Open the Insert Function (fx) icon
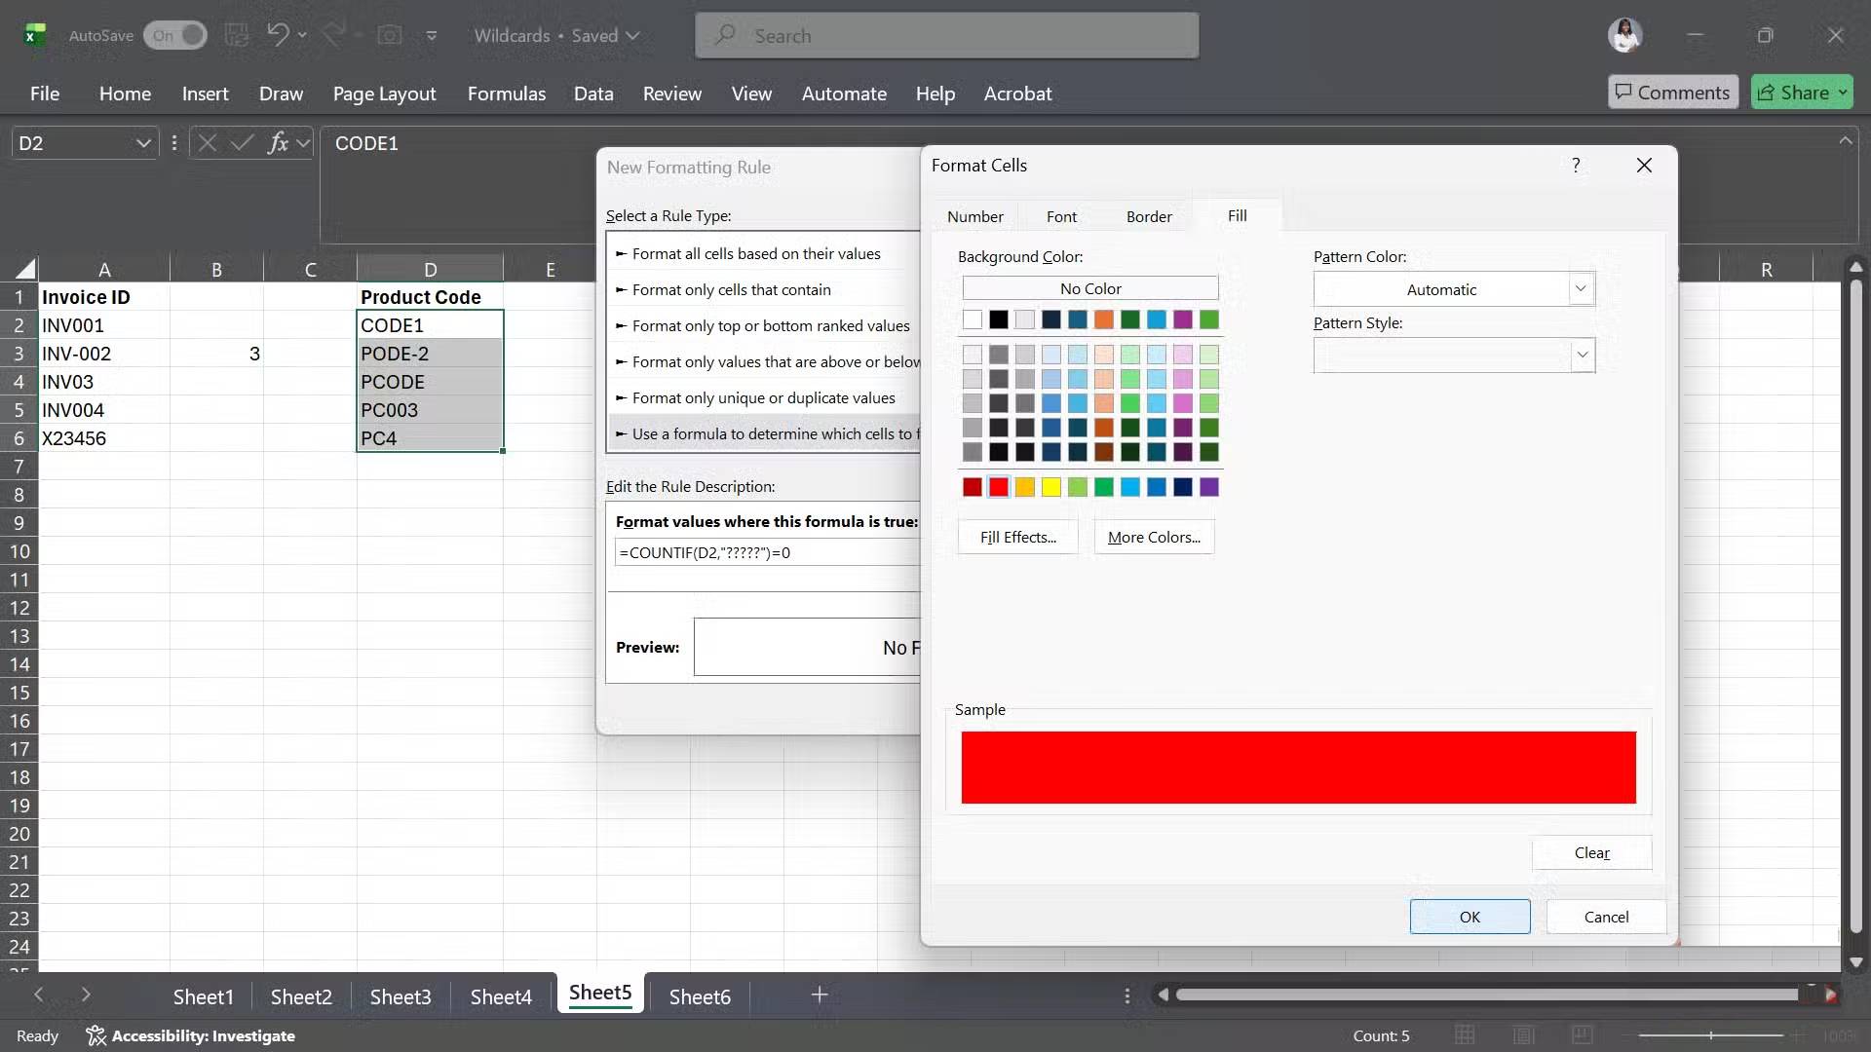 pos(280,142)
